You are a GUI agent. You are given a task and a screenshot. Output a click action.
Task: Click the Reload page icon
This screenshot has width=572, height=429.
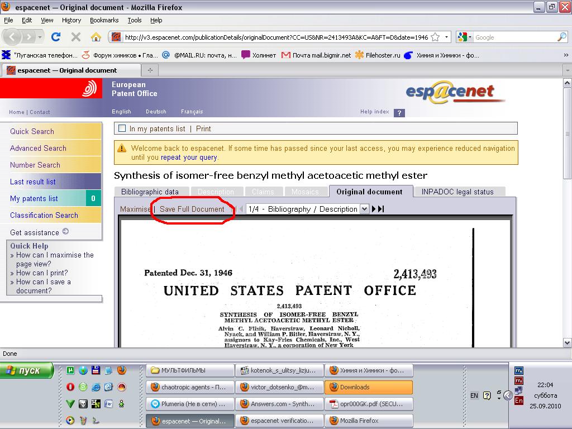pos(56,37)
